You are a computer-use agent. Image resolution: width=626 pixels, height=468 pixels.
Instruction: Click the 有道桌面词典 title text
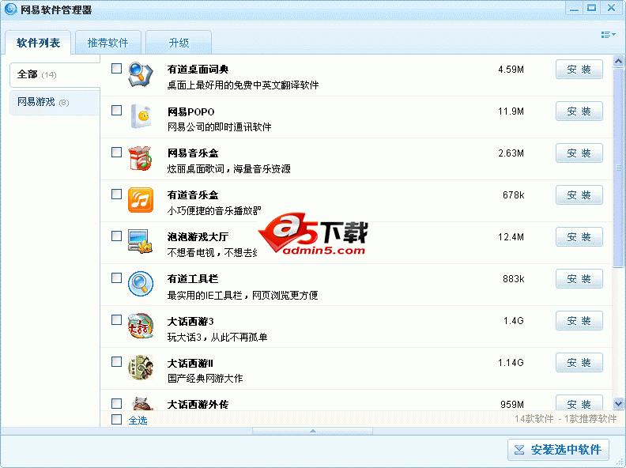point(198,70)
